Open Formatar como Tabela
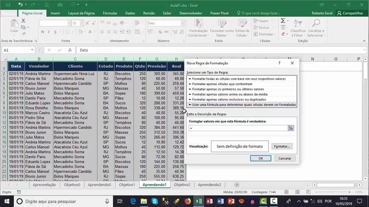This screenshot has width=369, height=207. [x=221, y=28]
